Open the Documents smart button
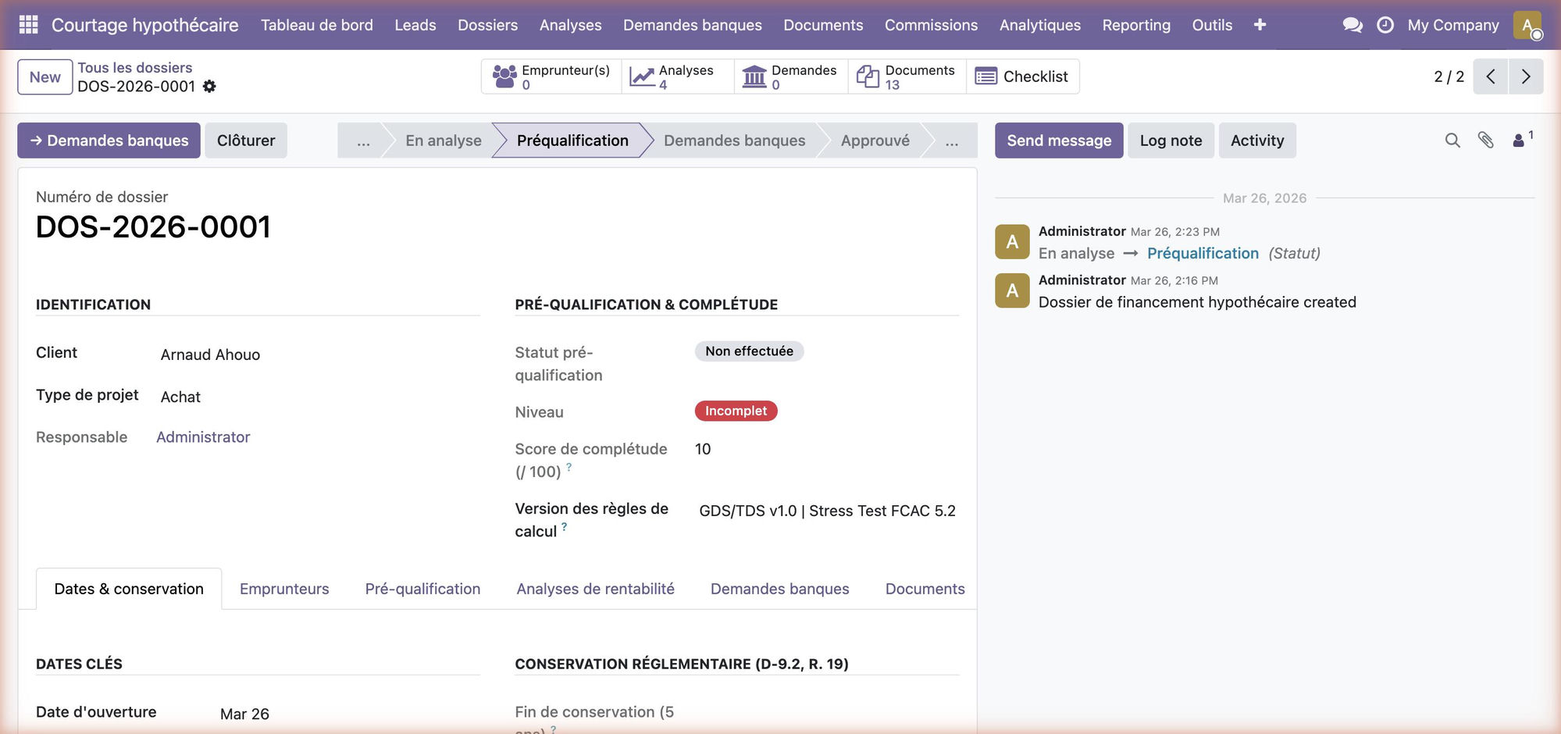1561x734 pixels. (907, 77)
